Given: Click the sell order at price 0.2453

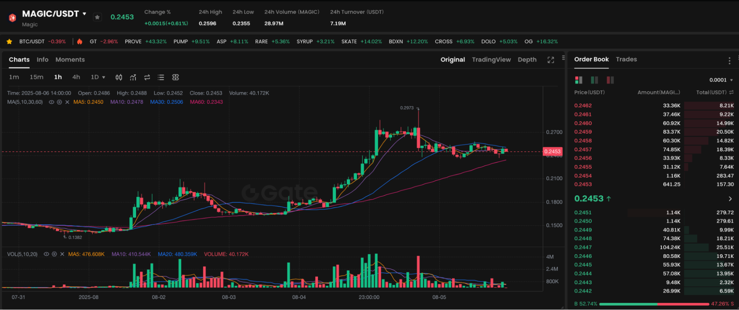Looking at the screenshot, I should 654,184.
